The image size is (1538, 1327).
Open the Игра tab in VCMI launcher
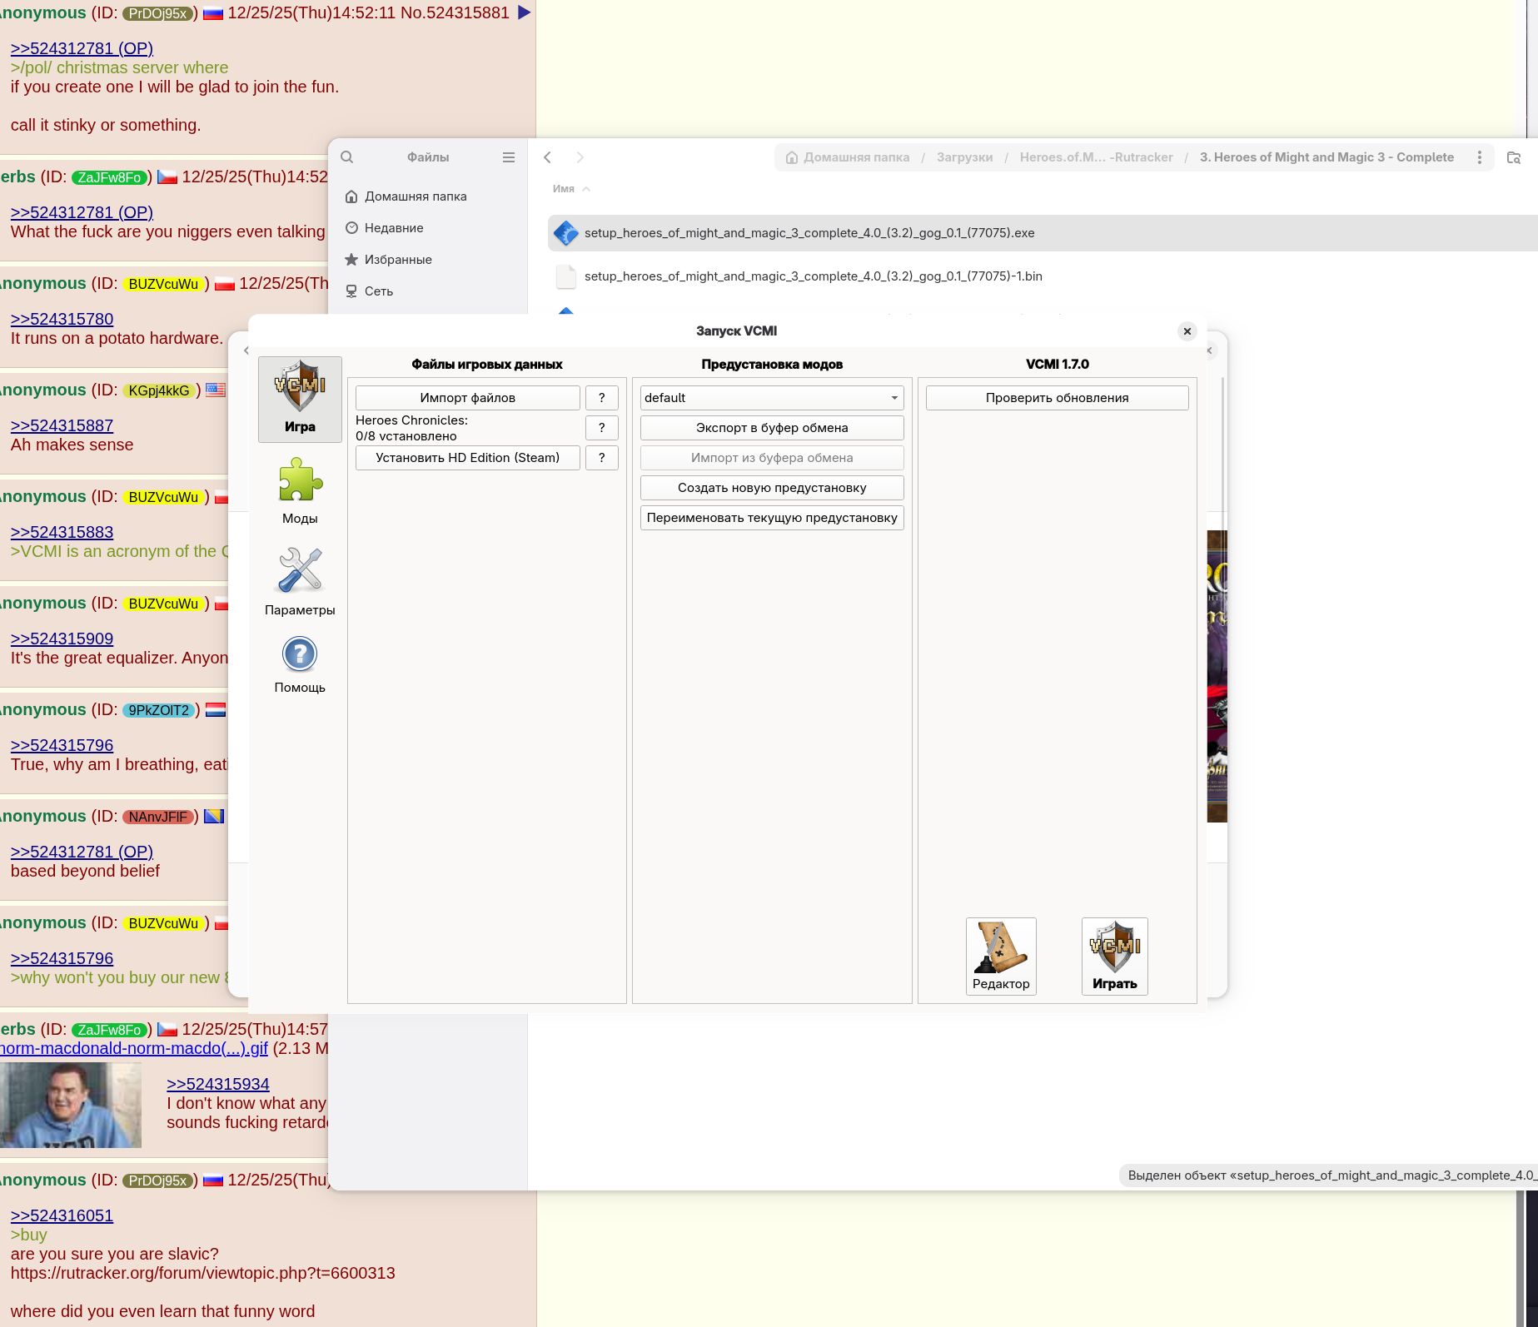tap(300, 399)
